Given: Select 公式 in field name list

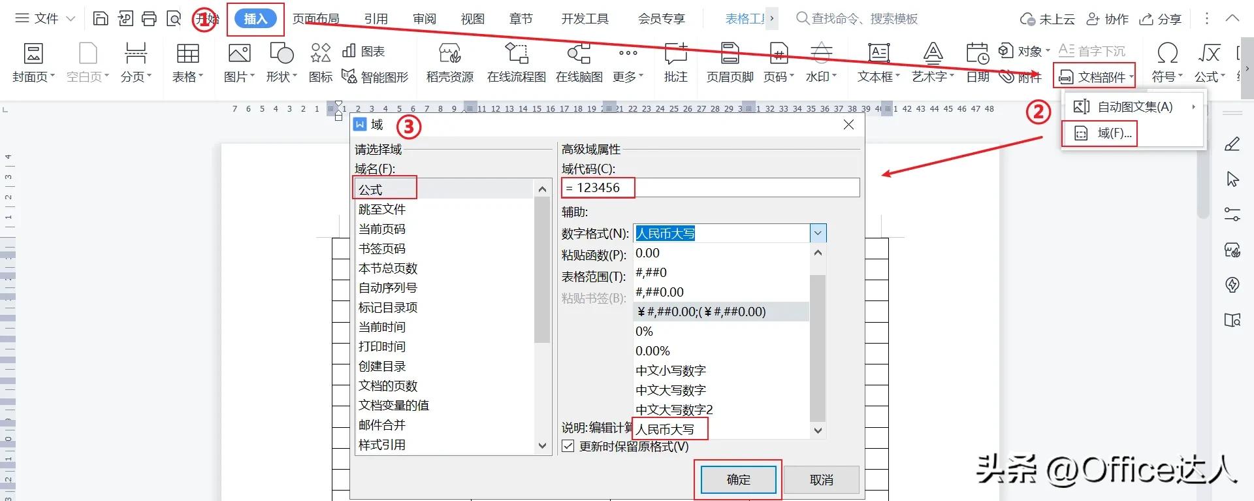Looking at the screenshot, I should click(445, 189).
